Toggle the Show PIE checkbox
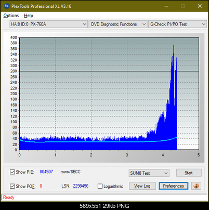This screenshot has height=210, width=209. click(12, 172)
